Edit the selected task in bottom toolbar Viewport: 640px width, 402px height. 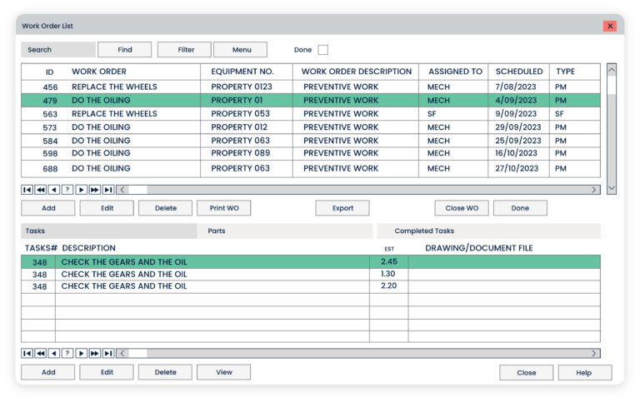[107, 372]
